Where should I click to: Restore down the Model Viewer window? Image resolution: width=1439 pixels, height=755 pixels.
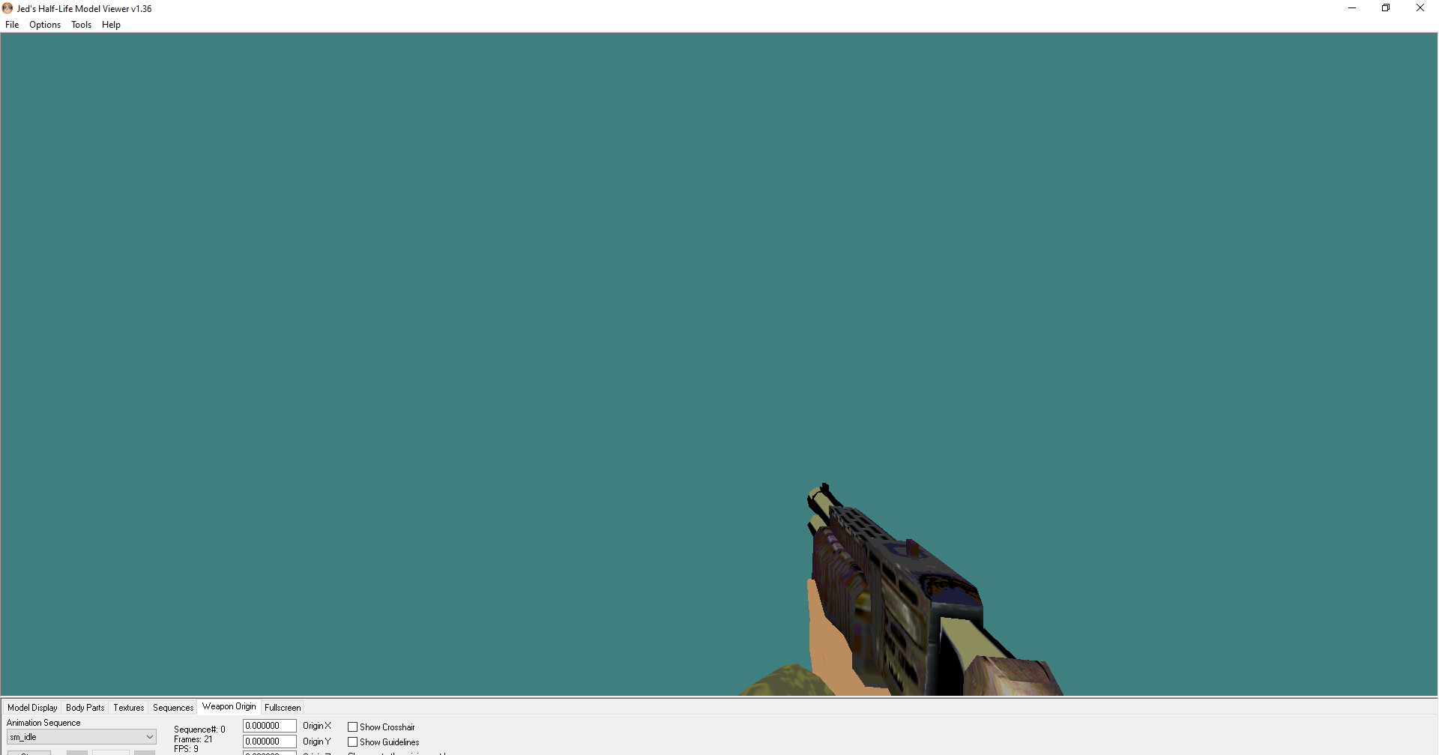(1386, 8)
